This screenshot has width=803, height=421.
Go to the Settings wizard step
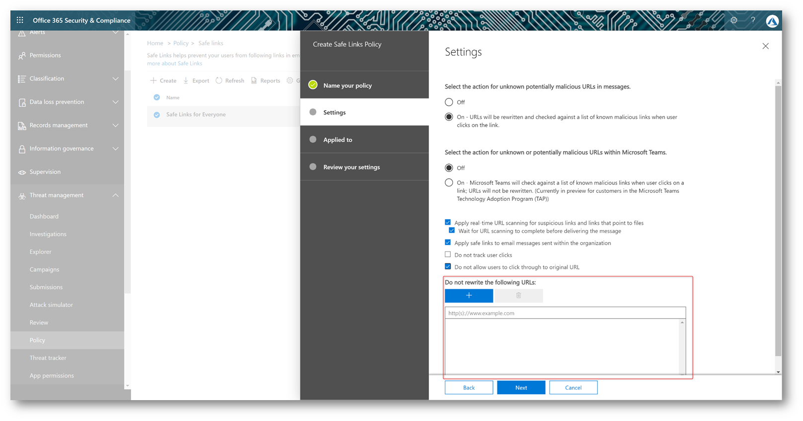tap(364, 112)
